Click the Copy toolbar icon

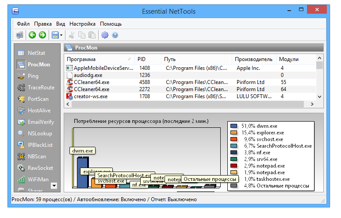click(82, 35)
